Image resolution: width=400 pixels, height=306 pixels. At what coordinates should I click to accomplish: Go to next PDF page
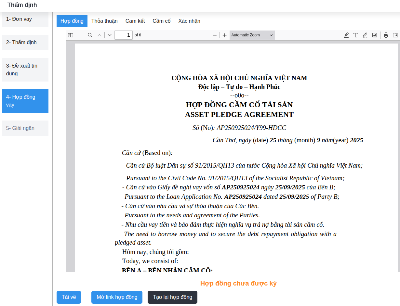[110, 35]
